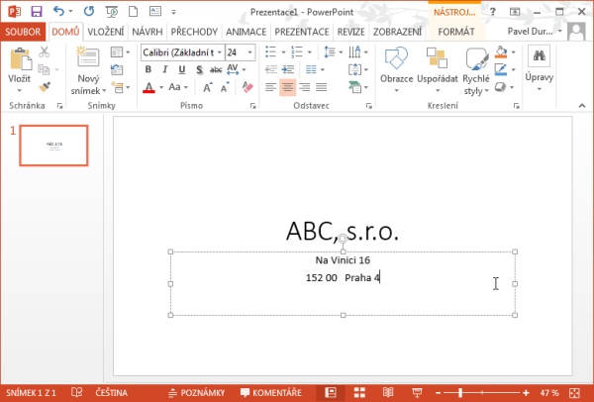The width and height of the screenshot is (594, 402).
Task: Select the Format Painter brush
Action: point(45,87)
